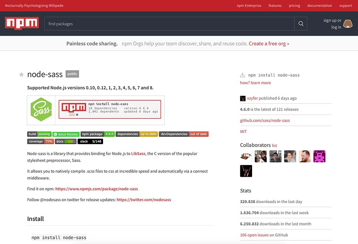Open the npmjs.com/package/node-sass link
This screenshot has width=358, height=244.
pyautogui.click(x=97, y=189)
